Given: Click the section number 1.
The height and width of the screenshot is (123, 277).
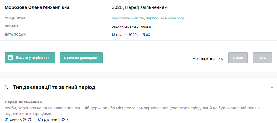Looking at the screenshot, I should pos(6,87).
